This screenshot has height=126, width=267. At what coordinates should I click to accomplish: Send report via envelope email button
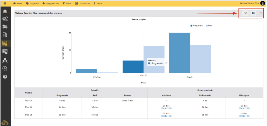[x=245, y=13]
